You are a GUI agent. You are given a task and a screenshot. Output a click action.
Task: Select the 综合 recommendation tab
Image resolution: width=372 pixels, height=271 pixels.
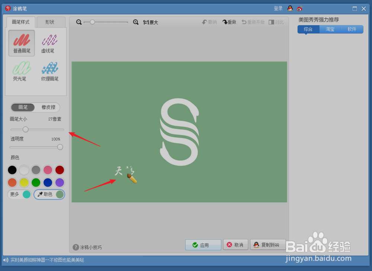308,29
